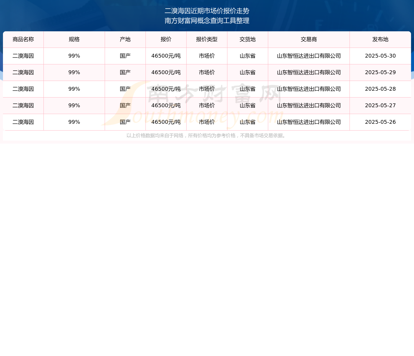Click 46500元/吨 in the 2025-05-26 row
The image size is (414, 356).
(x=166, y=122)
